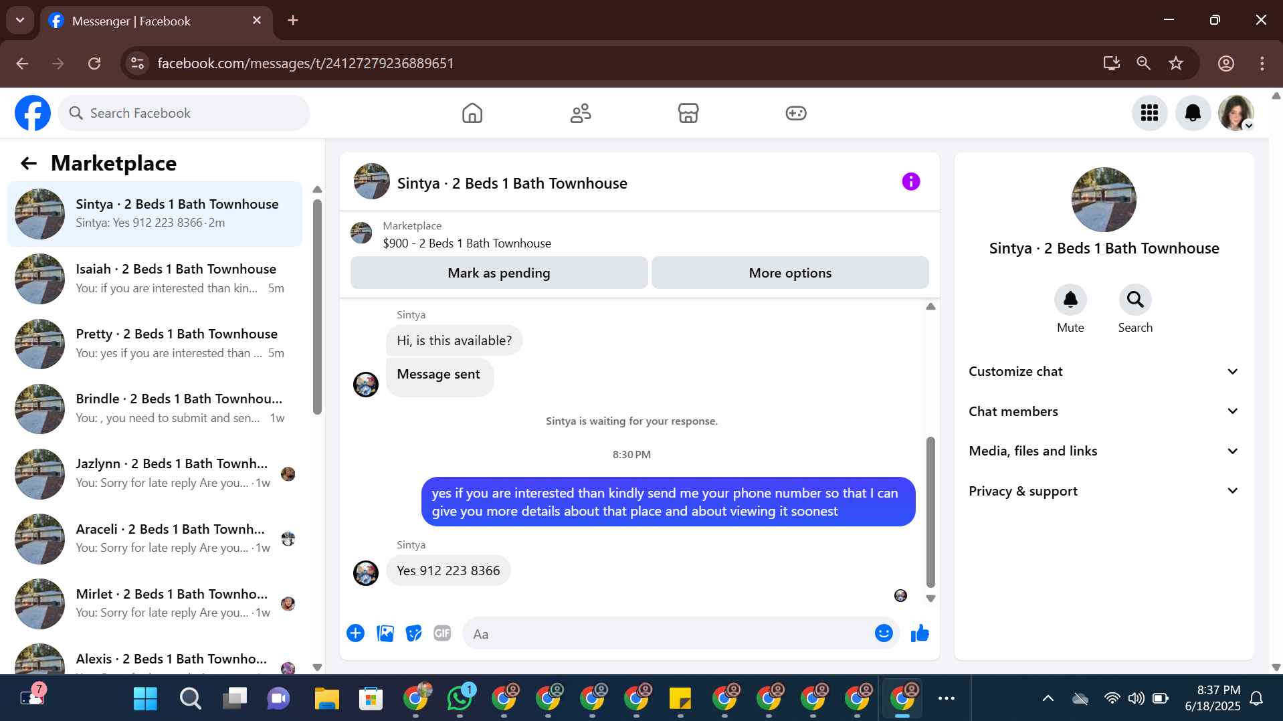Click the message text field
This screenshot has height=721, width=1283.
[x=669, y=633]
